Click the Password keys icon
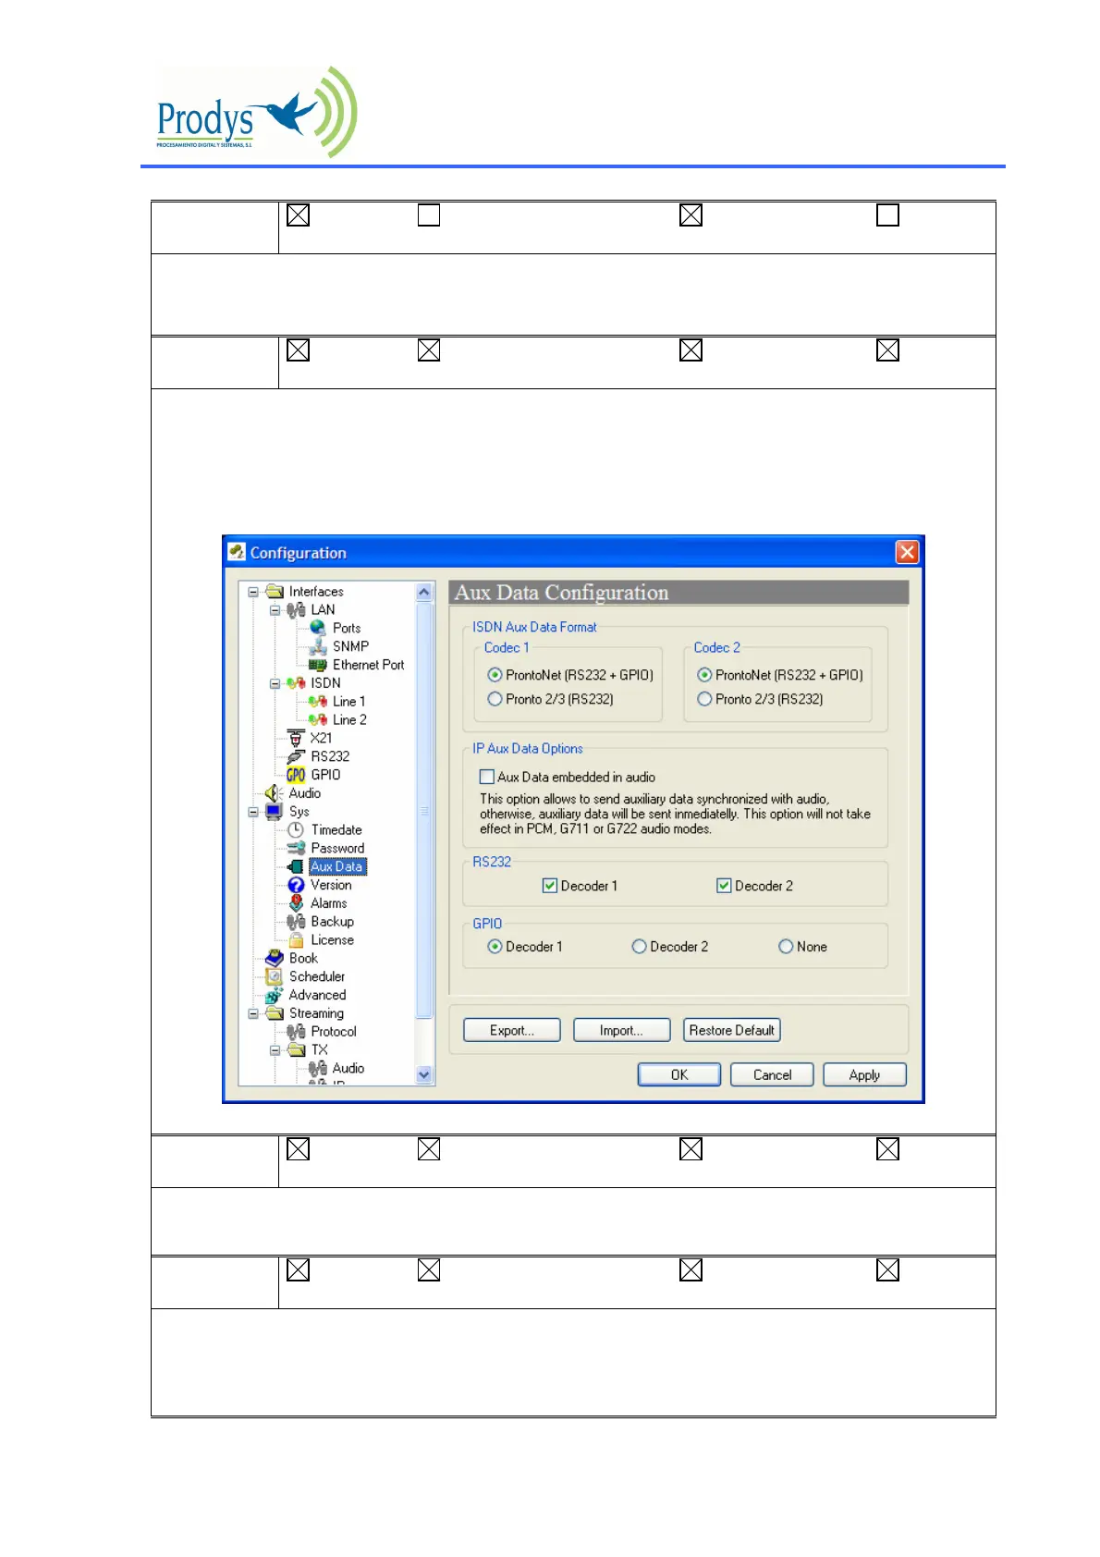 pos(296,848)
